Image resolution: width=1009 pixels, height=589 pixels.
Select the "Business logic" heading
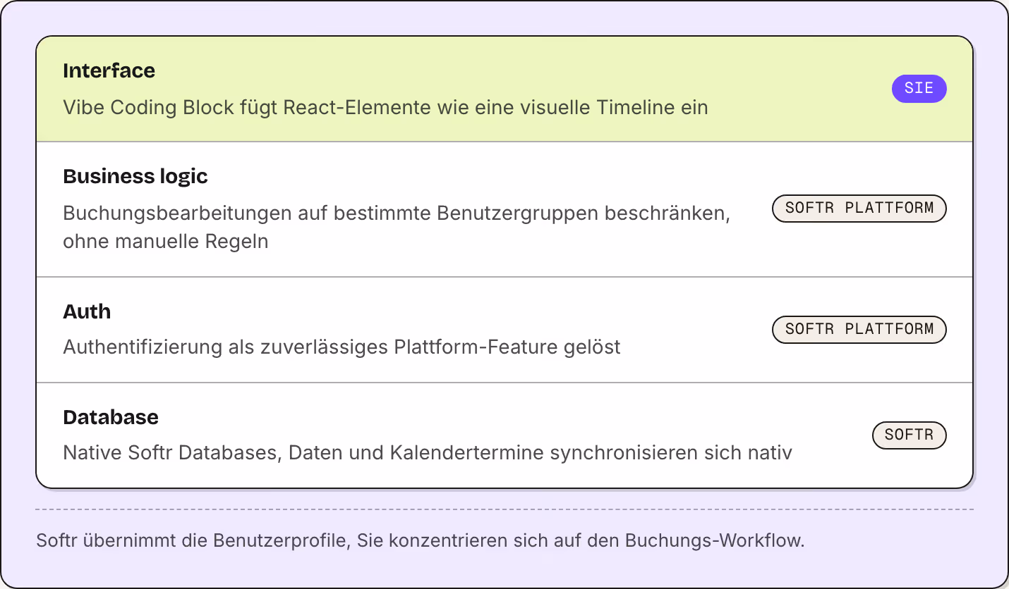click(135, 176)
